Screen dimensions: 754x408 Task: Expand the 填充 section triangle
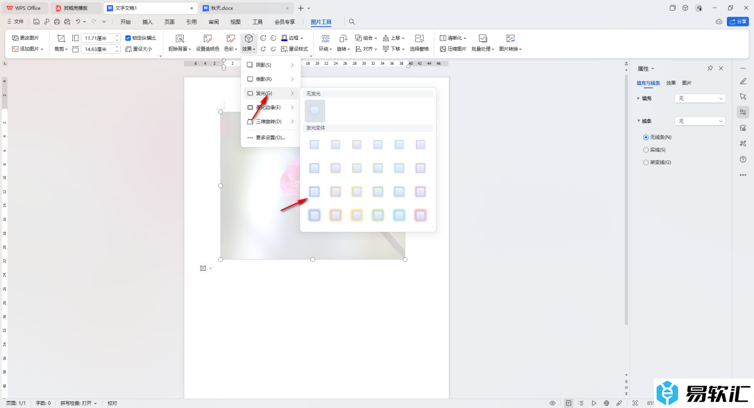click(639, 98)
